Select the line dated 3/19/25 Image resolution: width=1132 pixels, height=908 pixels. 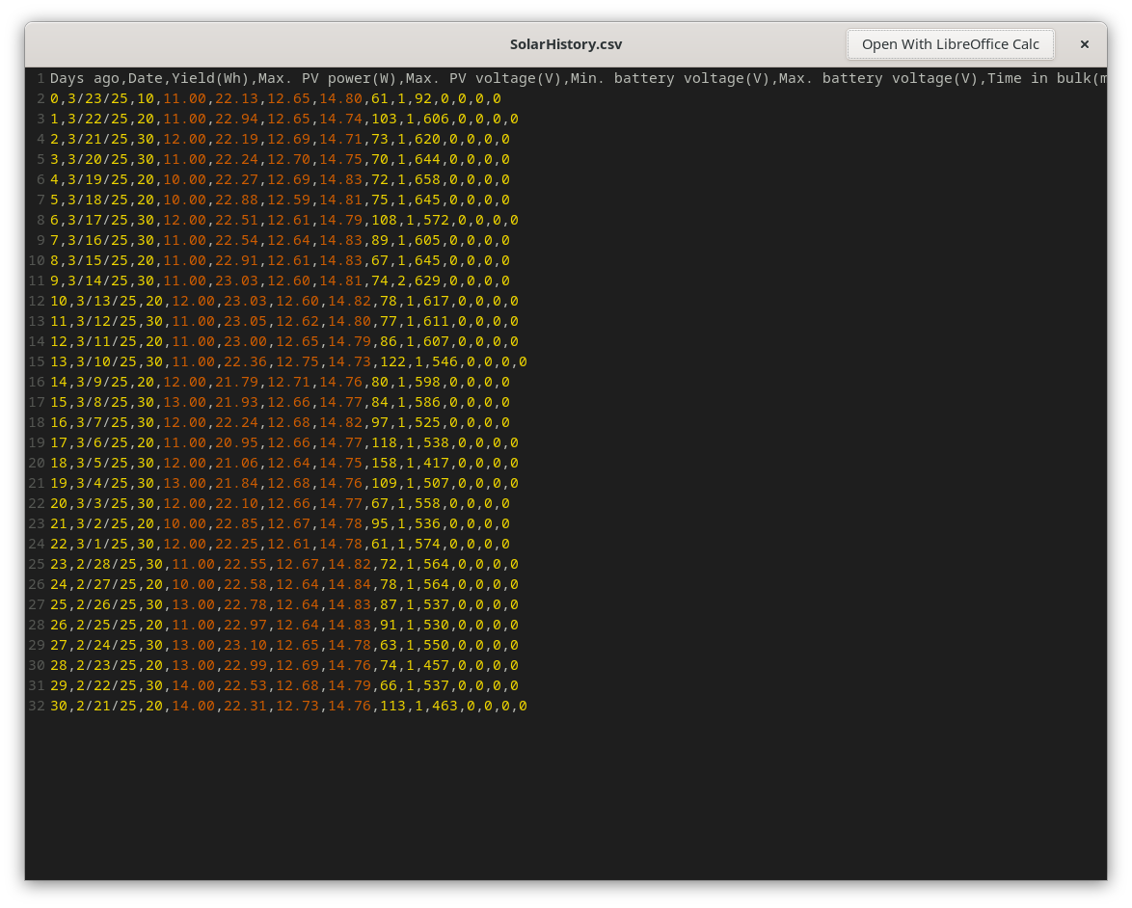click(281, 179)
